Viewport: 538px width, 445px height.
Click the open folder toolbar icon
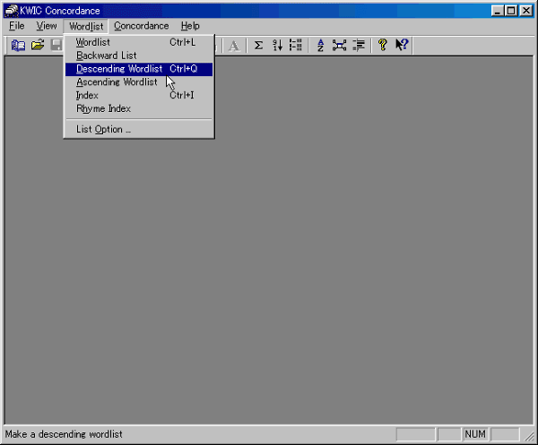(38, 46)
